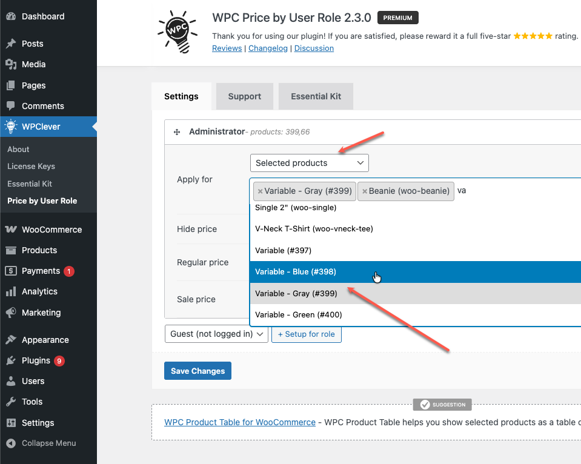Click the Appearance brush icon
The height and width of the screenshot is (464, 581).
[11, 339]
